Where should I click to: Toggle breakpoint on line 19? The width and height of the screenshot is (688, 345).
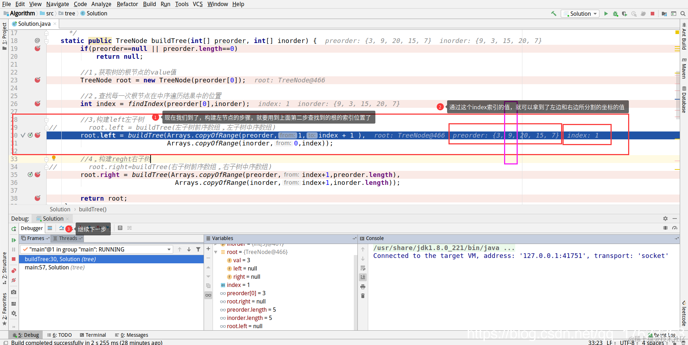pos(38,48)
